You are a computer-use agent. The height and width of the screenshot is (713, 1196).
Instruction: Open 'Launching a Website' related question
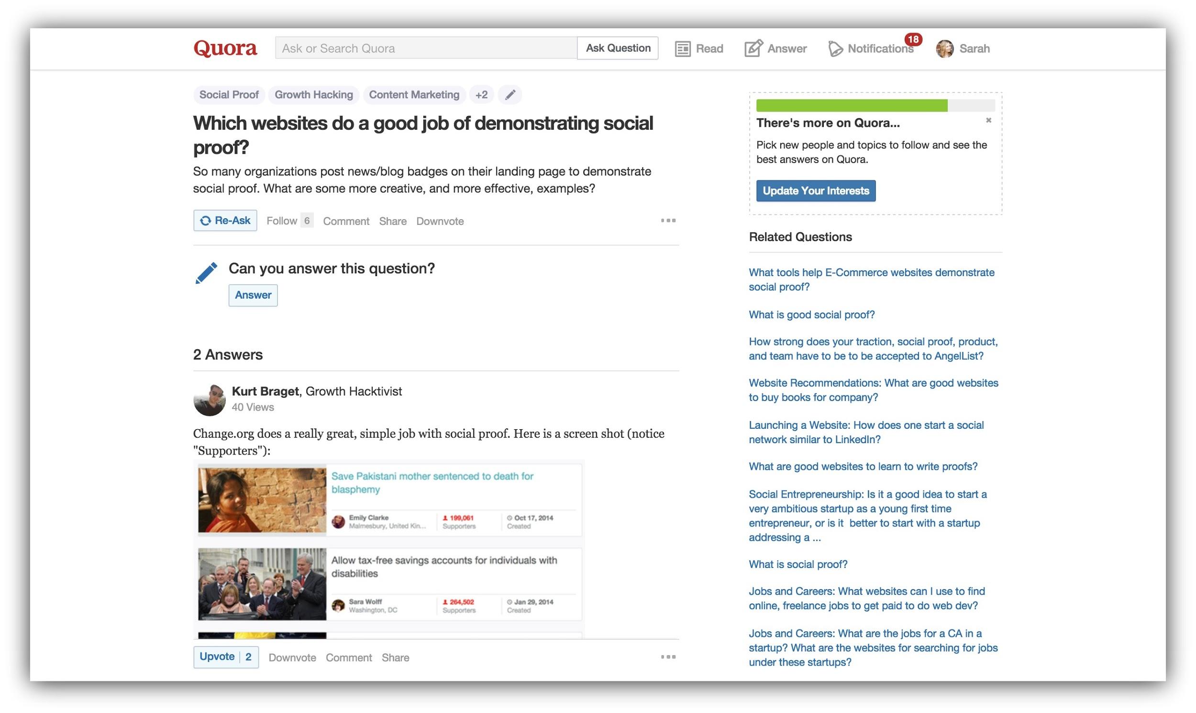coord(866,433)
